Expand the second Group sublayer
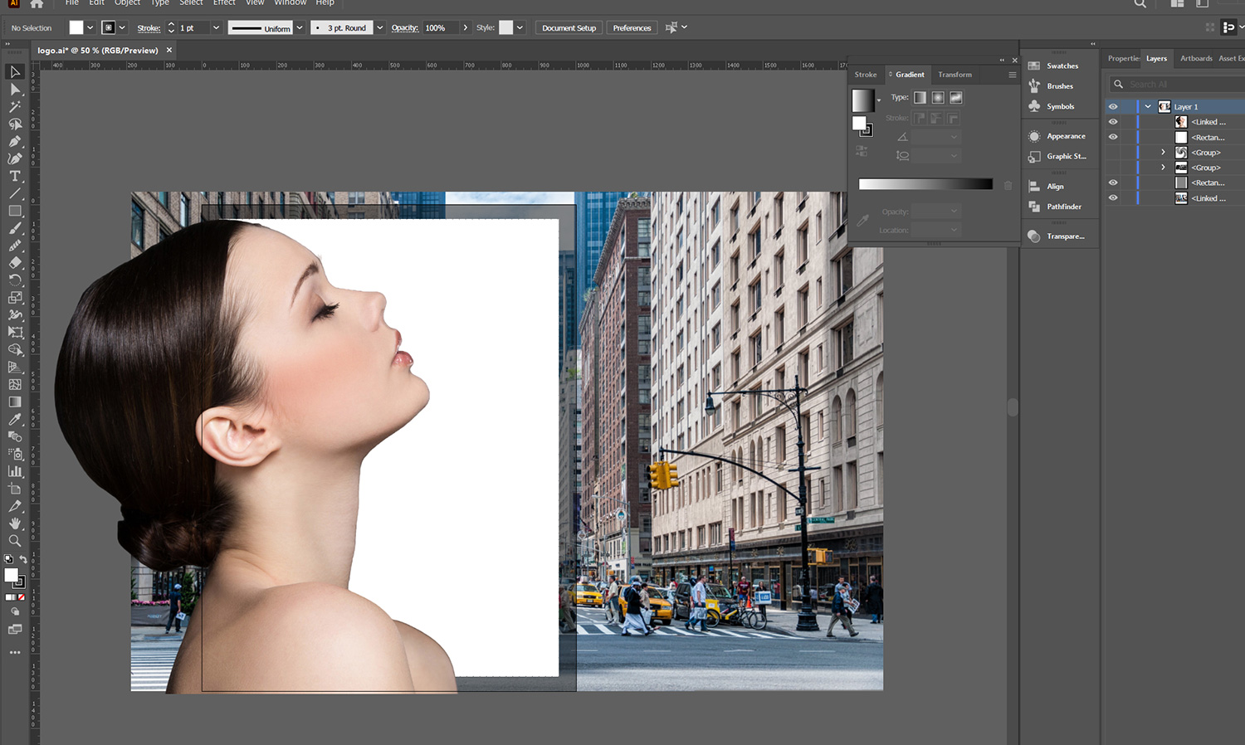This screenshot has height=745, width=1245. [1163, 168]
